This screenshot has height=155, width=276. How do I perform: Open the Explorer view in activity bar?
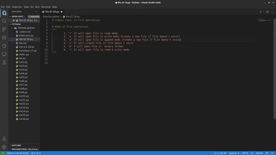point(4,13)
